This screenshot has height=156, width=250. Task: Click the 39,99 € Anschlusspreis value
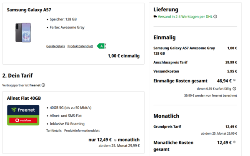coord(231,63)
